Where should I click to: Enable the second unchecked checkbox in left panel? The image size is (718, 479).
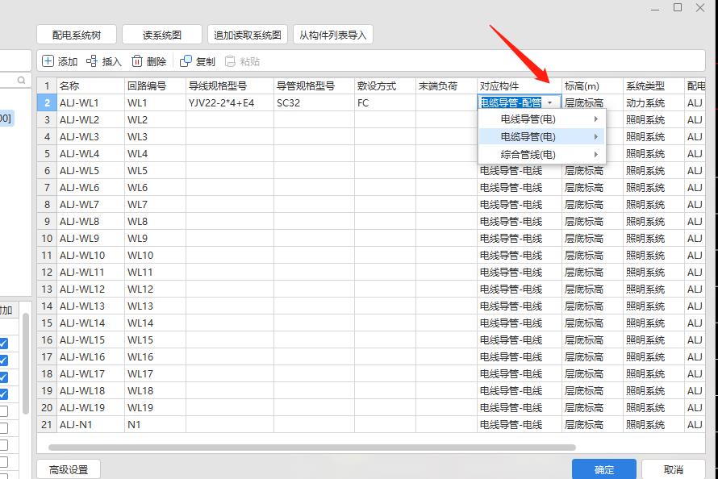pyautogui.click(x=3, y=428)
